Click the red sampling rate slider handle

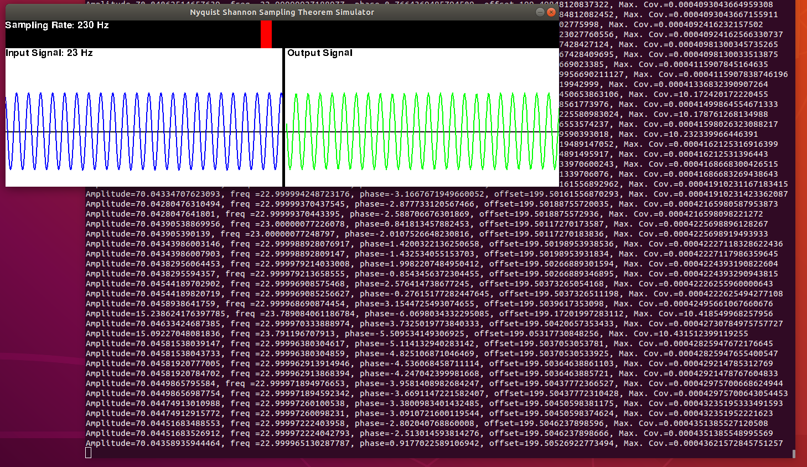click(266, 34)
